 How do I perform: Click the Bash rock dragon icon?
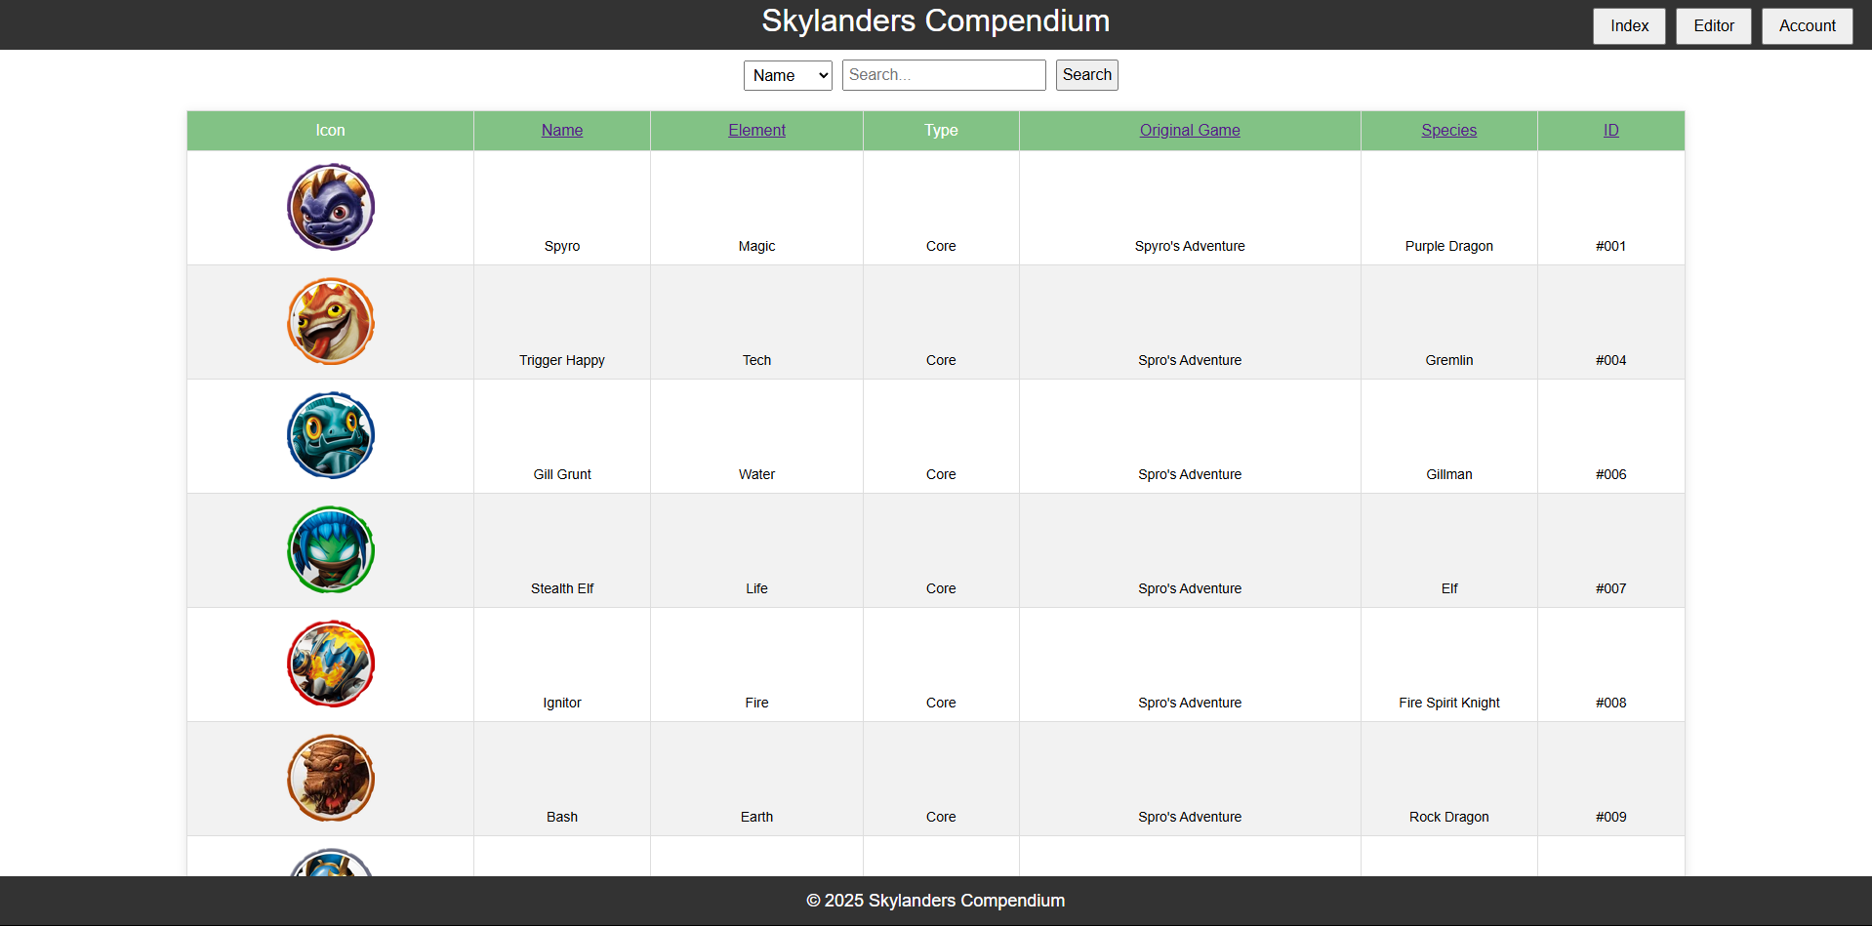click(x=331, y=778)
